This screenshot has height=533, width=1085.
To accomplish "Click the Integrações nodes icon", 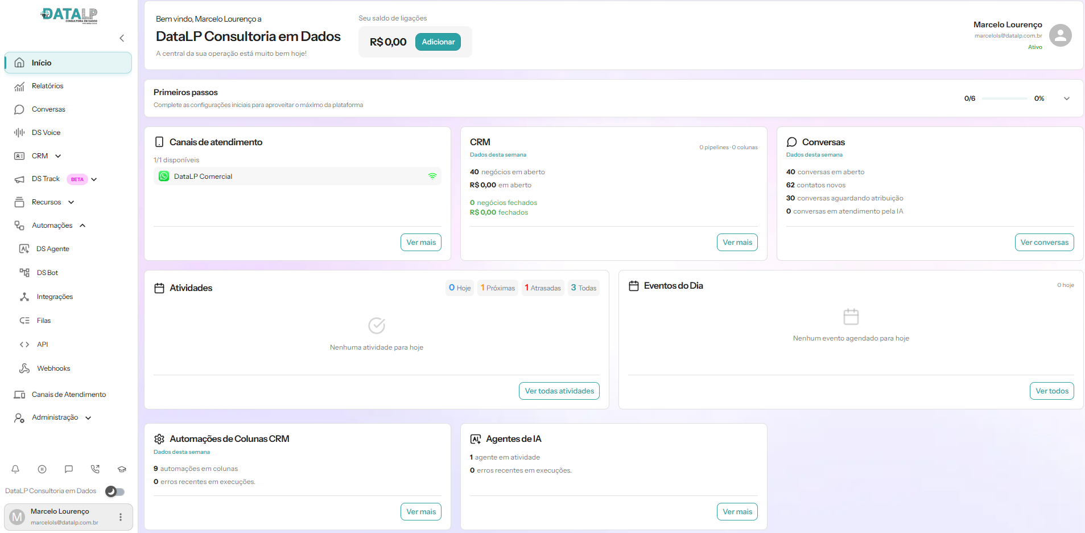I will tap(24, 297).
